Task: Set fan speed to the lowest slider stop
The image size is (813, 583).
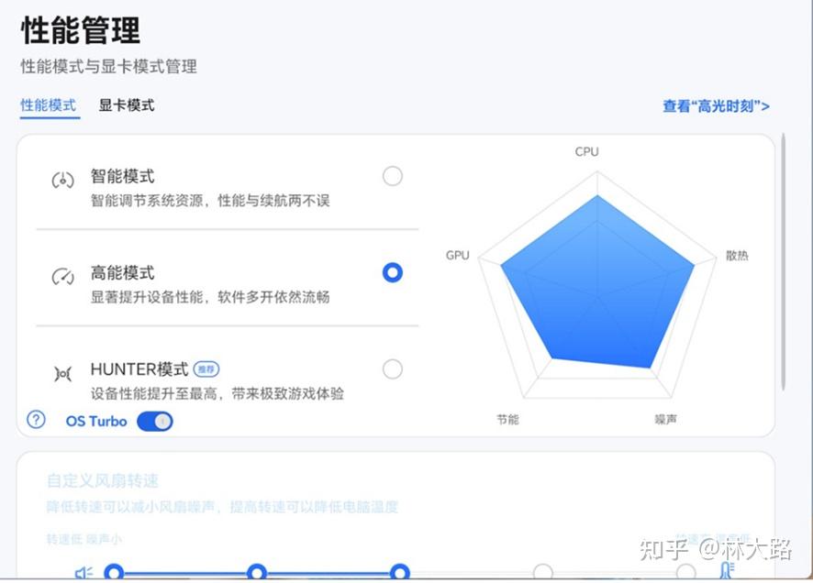Action: tap(114, 573)
